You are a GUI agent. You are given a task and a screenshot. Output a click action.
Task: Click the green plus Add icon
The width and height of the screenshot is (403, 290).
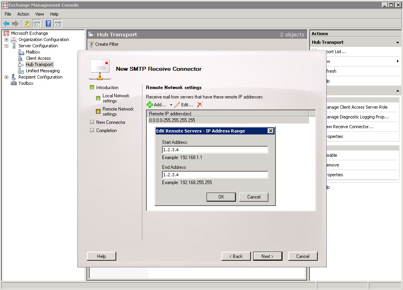coord(149,105)
